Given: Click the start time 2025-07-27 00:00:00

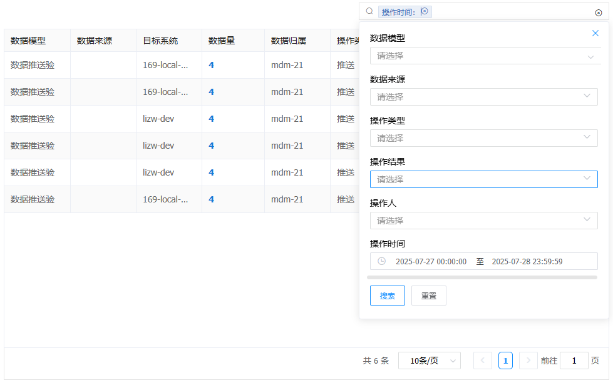Looking at the screenshot, I should click(x=431, y=261).
